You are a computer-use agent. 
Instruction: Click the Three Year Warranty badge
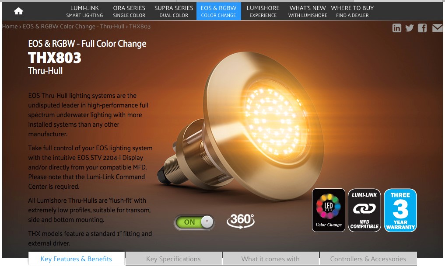pyautogui.click(x=400, y=210)
